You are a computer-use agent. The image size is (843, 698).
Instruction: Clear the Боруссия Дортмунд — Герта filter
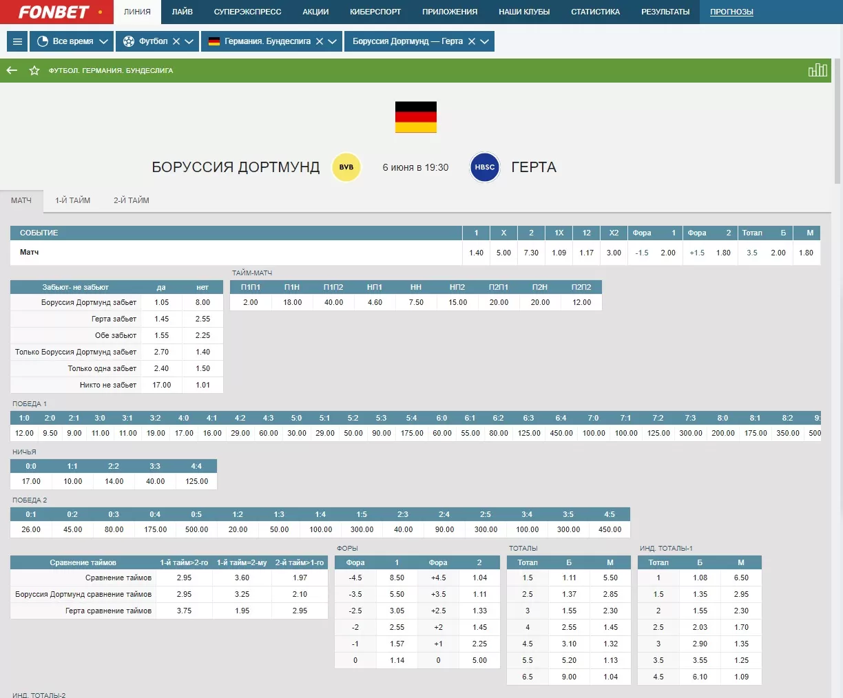pos(472,41)
